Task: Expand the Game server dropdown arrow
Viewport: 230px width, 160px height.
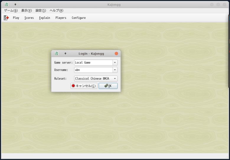Action: [x=115, y=62]
